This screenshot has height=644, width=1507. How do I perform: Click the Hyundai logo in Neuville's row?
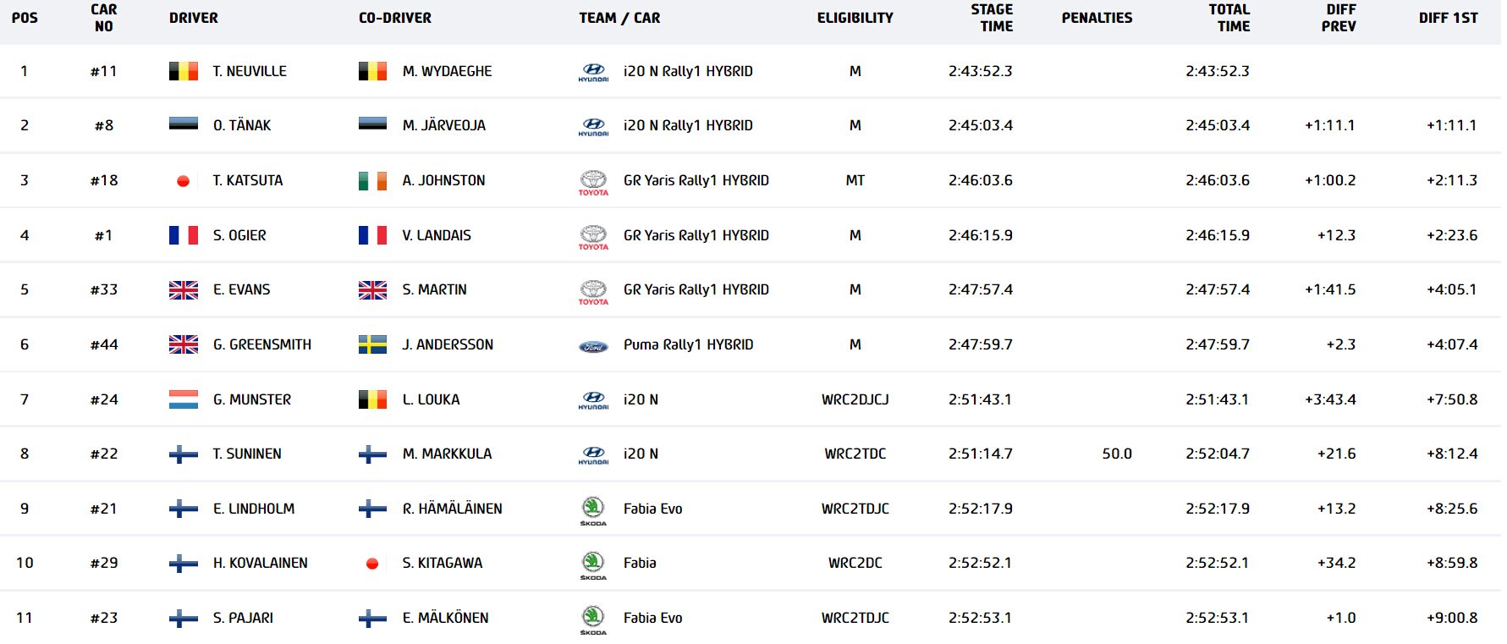593,72
